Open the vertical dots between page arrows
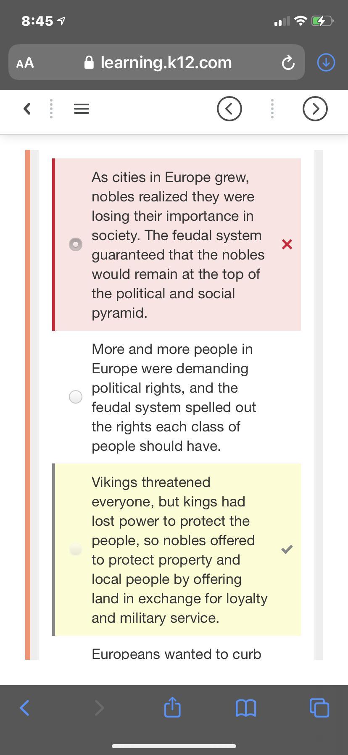The width and height of the screenshot is (348, 755). tap(272, 109)
